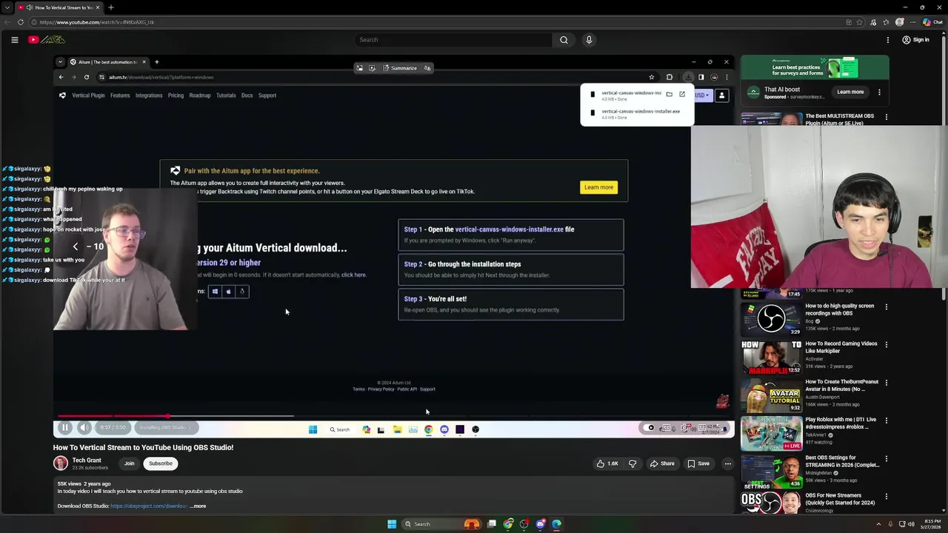Toggle the autoplay switch in player controls
The width and height of the screenshot is (948, 533).
tap(650, 427)
